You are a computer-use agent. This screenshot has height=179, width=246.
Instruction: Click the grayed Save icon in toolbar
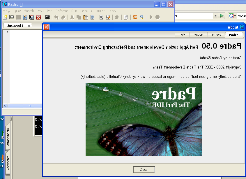tap(18, 17)
